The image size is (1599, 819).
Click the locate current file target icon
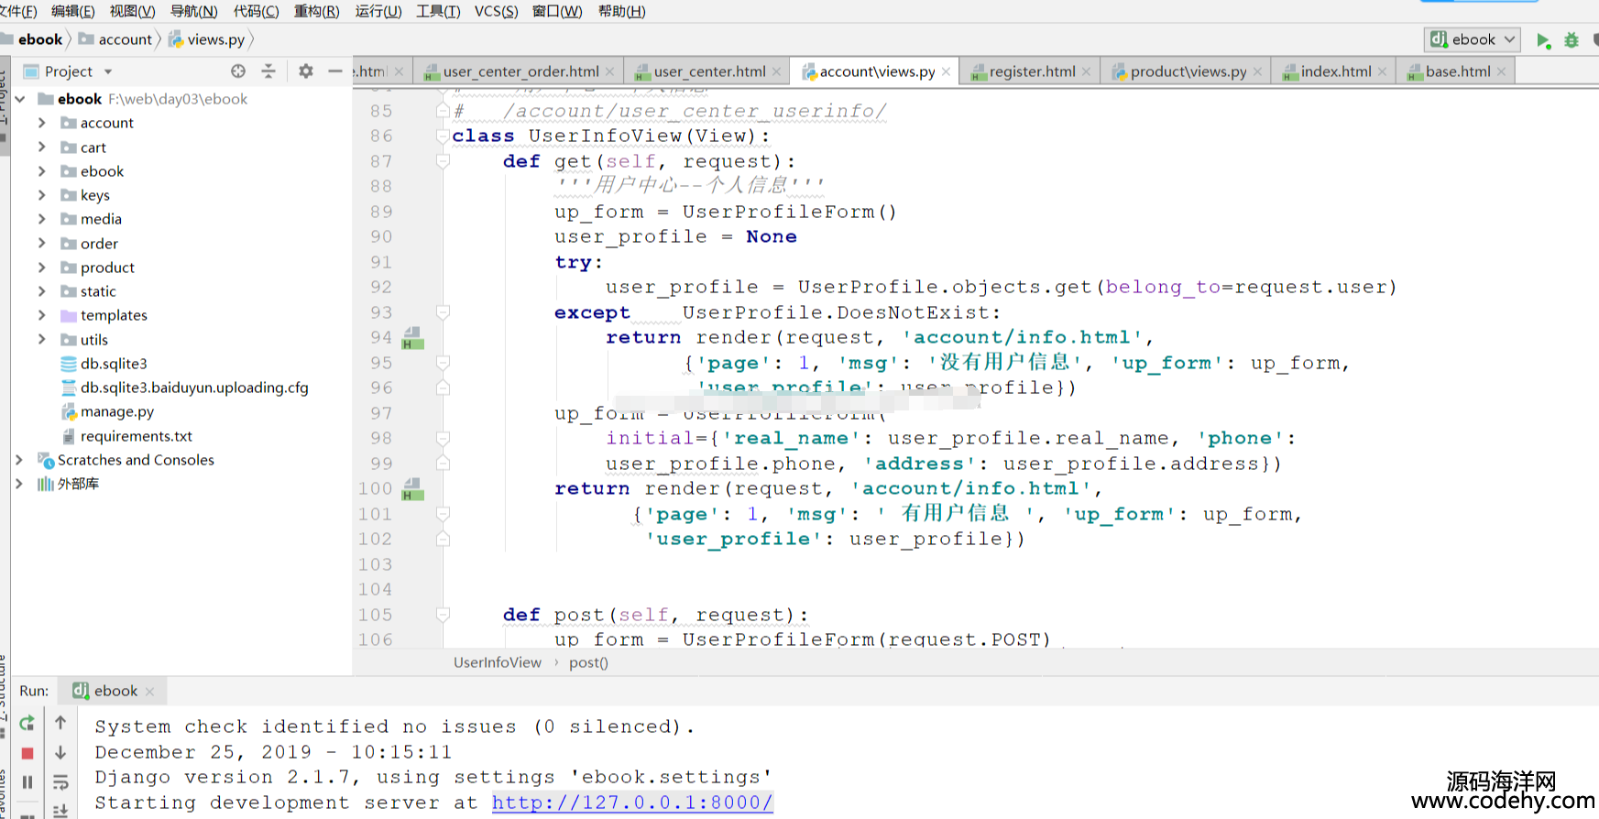(238, 71)
